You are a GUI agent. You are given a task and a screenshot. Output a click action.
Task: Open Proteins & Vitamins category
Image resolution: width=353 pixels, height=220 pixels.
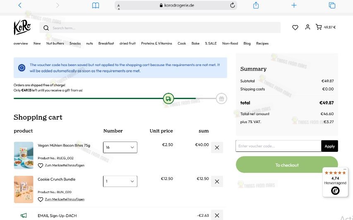point(156,43)
